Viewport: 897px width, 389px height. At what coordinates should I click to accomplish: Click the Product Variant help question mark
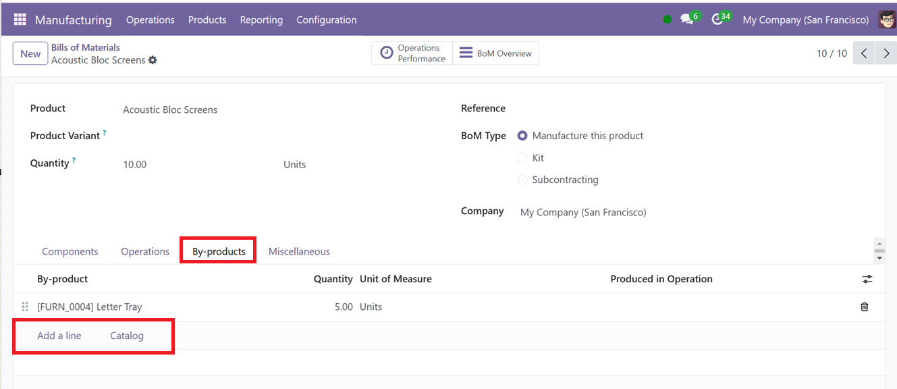[105, 134]
